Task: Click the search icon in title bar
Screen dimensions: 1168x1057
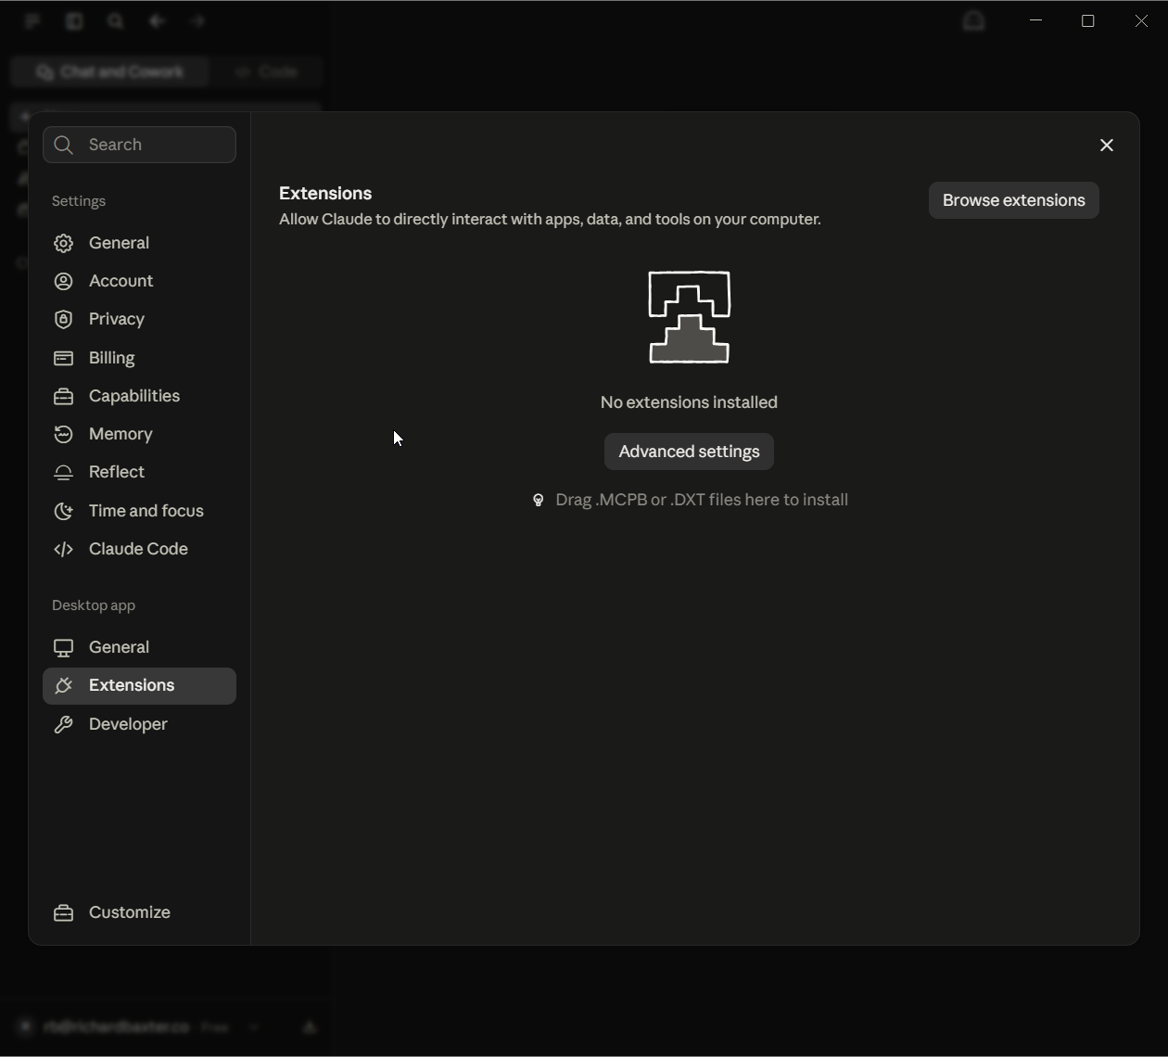Action: coord(116,20)
